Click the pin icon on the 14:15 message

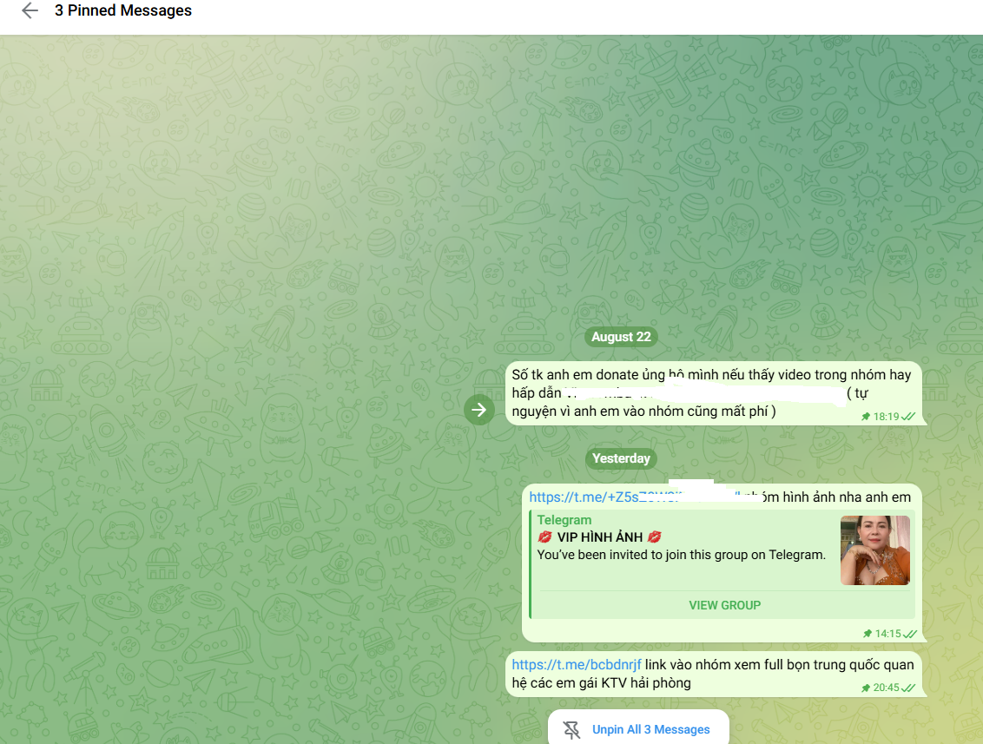click(x=868, y=634)
